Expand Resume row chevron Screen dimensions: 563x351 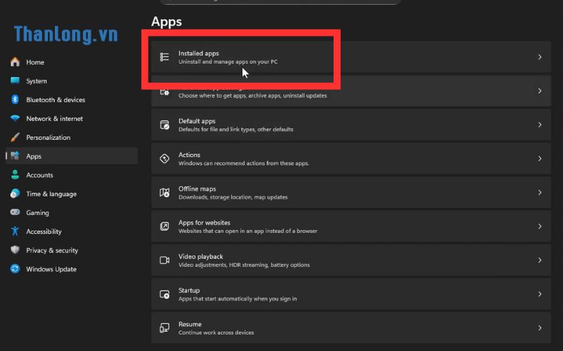[x=540, y=328]
